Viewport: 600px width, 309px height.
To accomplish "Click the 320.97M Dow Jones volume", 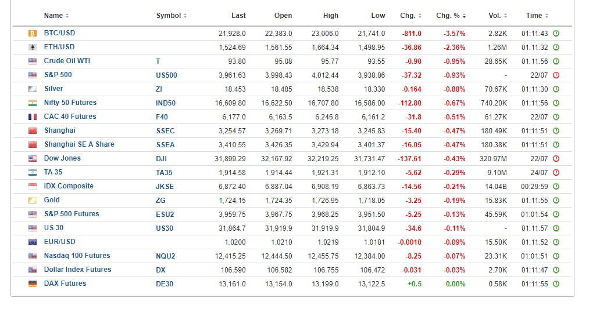I will coord(493,159).
